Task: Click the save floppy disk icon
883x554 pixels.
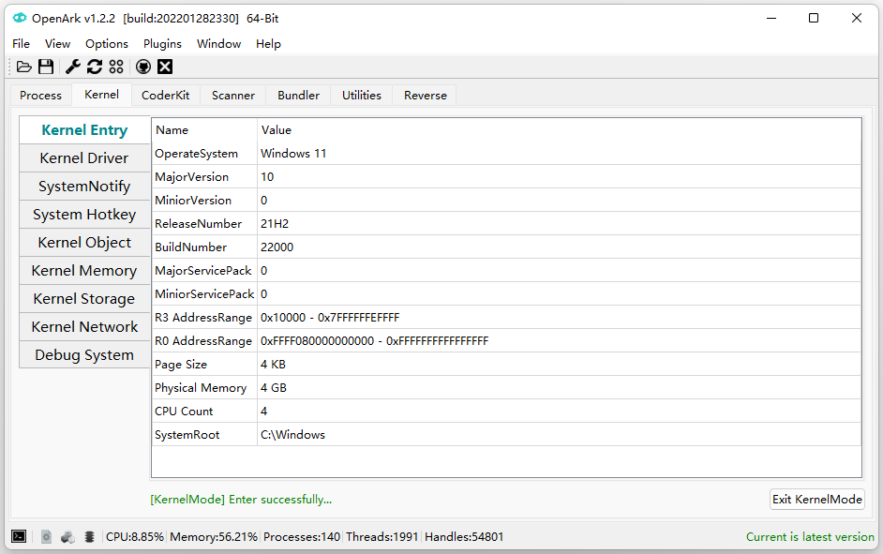Action: 46,67
